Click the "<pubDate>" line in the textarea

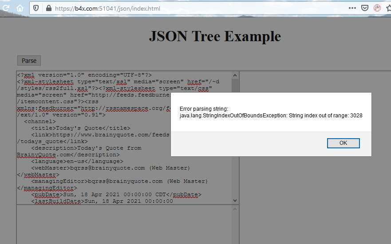coord(116,194)
